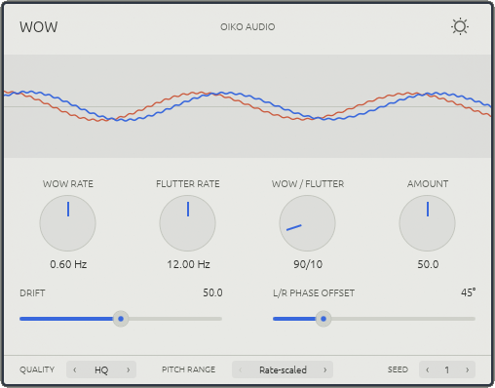This screenshot has height=388, width=495.
Task: Select next QUALITY option with right arrow
Action: coord(129,369)
